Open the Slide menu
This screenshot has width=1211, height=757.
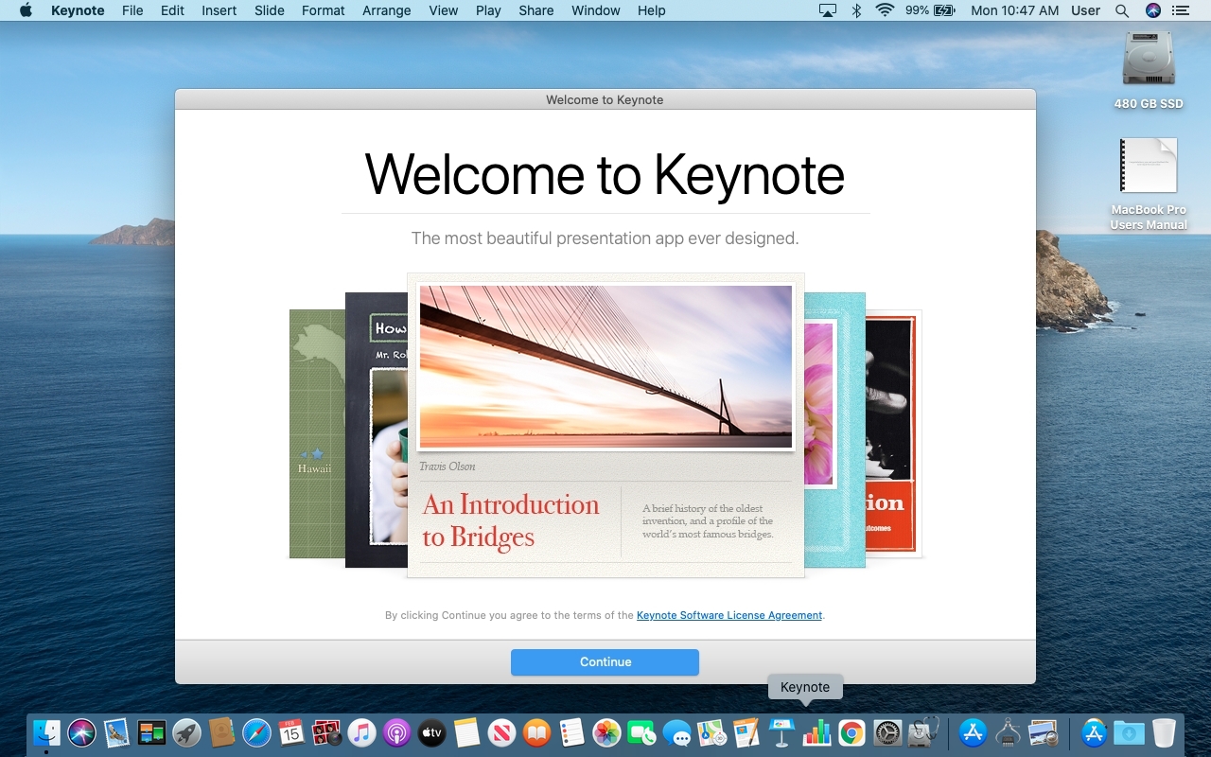(270, 10)
